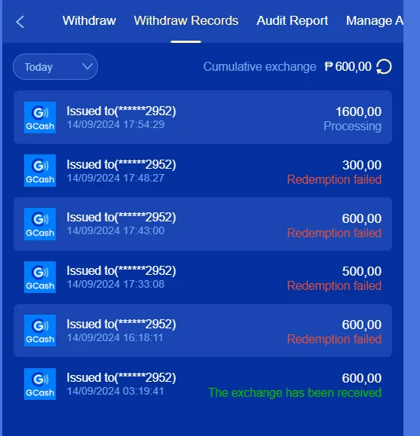
Task: Click the 300,00 amount
Action: pos(362,165)
